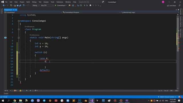Click the CRLF line ending indicator
The height and width of the screenshot is (103, 183).
click(x=176, y=91)
